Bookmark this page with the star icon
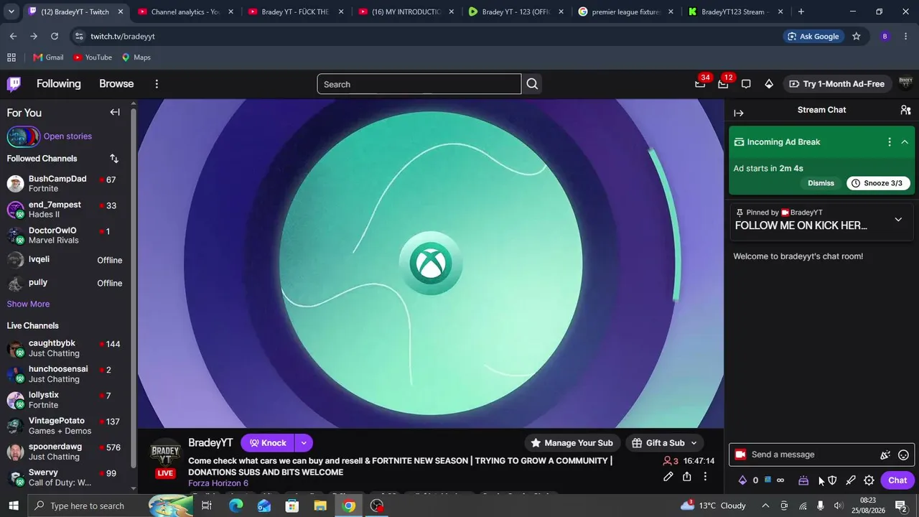The height and width of the screenshot is (517, 919). click(x=856, y=36)
